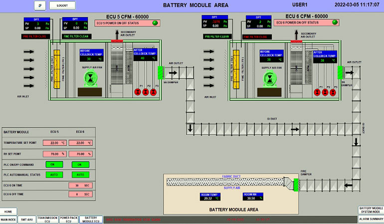Screen dimensions: 384x224
Task: Open BATTERY MODULE ECU page
Action: click(x=91, y=220)
